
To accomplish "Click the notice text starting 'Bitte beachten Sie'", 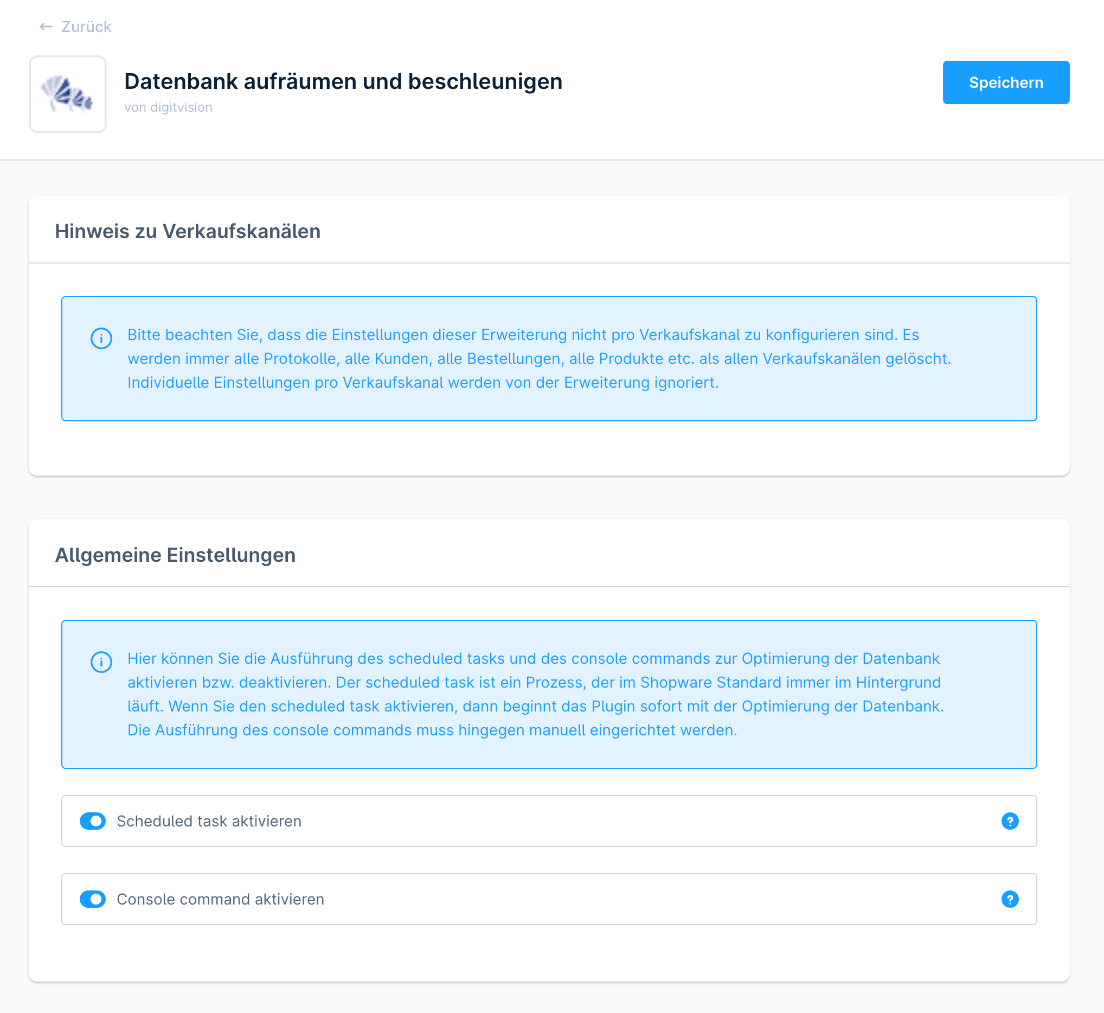I will pos(540,358).
